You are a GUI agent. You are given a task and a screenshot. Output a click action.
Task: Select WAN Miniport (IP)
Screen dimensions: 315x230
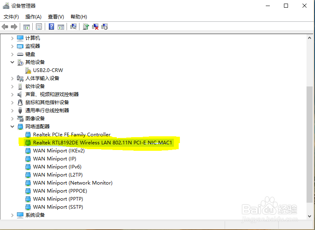coord(54,159)
